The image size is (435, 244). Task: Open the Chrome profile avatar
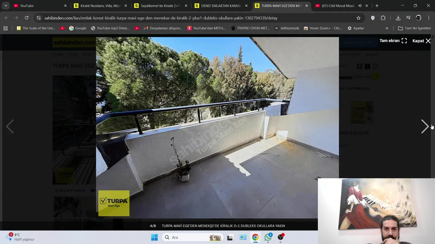[418, 18]
